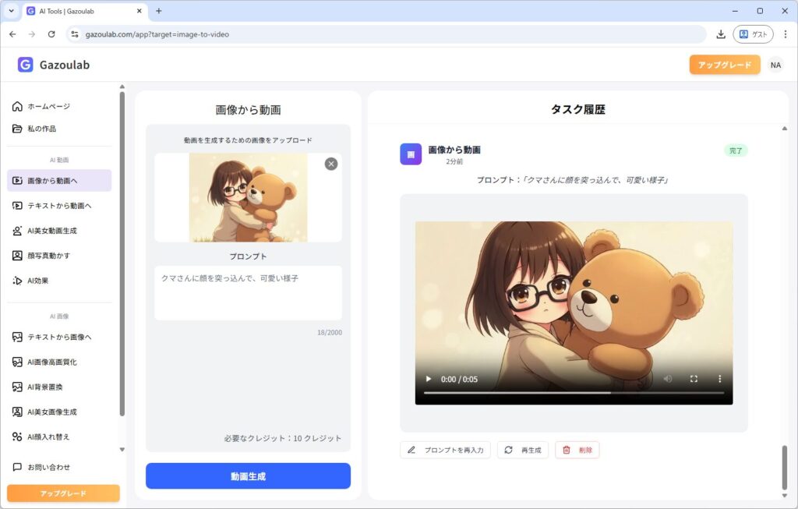Open the ホームページ sidebar item
Viewport: 798px width, 509px height.
coord(49,106)
